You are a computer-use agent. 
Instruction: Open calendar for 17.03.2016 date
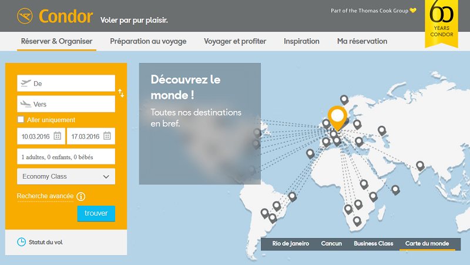(107, 136)
